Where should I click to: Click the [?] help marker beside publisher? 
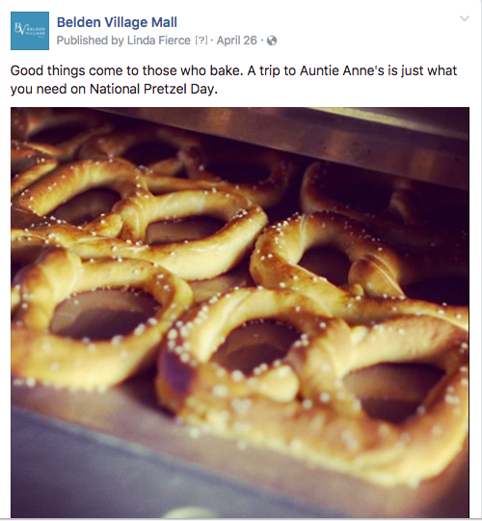(x=201, y=41)
